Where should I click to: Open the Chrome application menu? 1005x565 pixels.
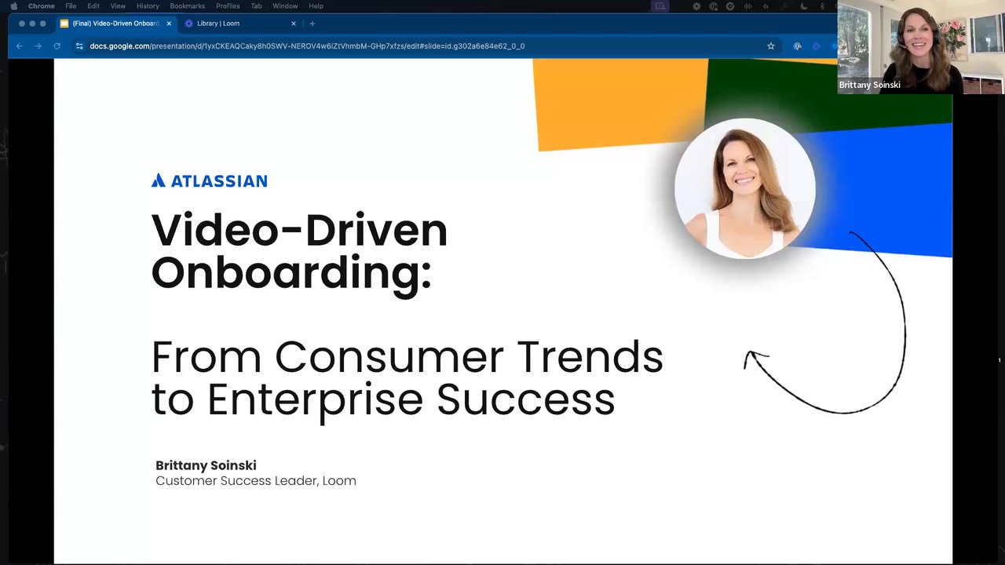click(x=41, y=6)
